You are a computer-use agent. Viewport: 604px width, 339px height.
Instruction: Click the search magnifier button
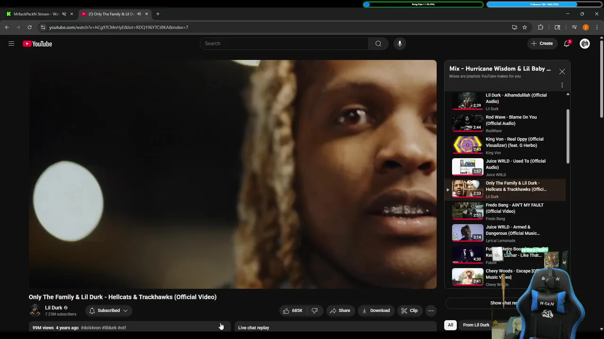coord(378,43)
